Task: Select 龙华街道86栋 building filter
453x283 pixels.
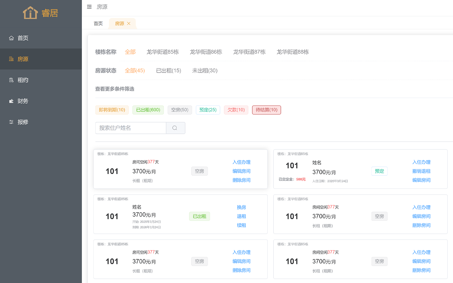Action: click(206, 52)
